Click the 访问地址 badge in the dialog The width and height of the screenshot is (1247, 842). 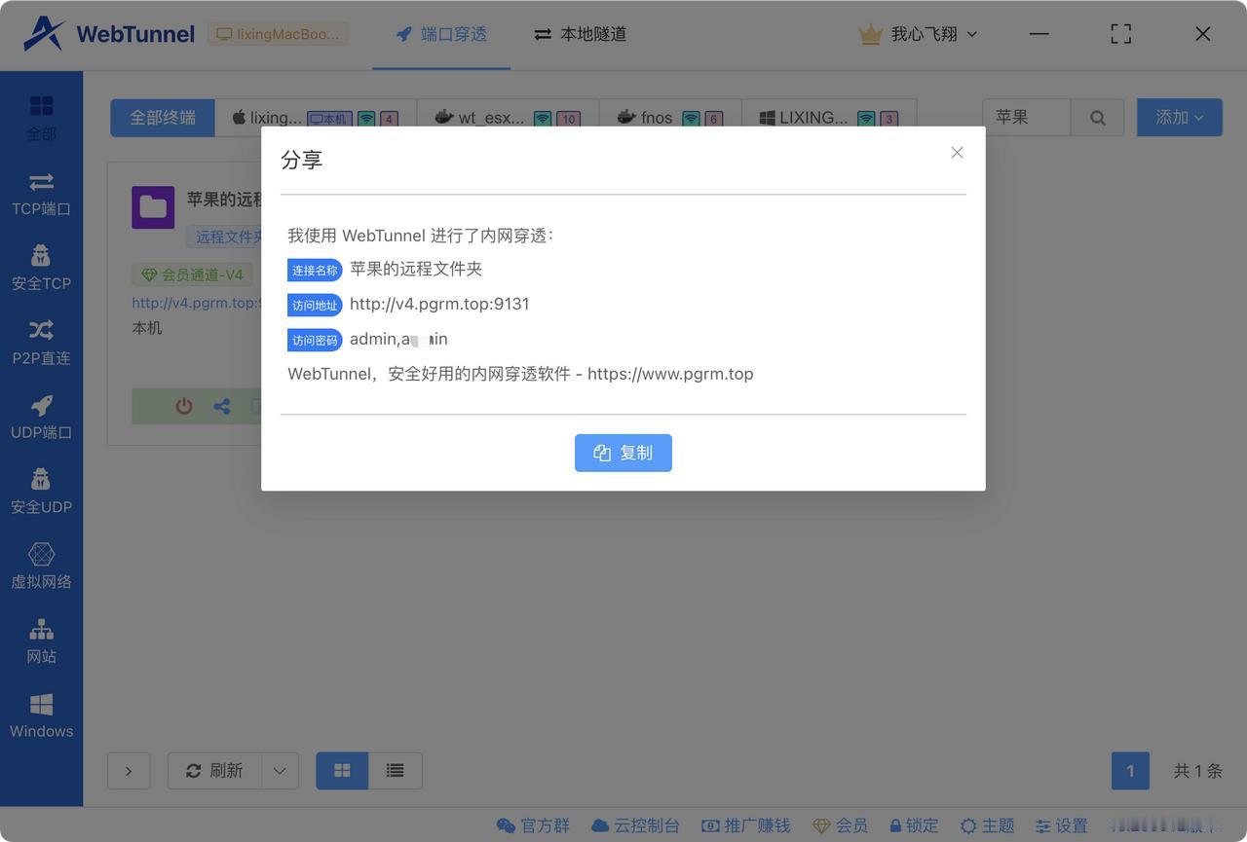pos(315,305)
